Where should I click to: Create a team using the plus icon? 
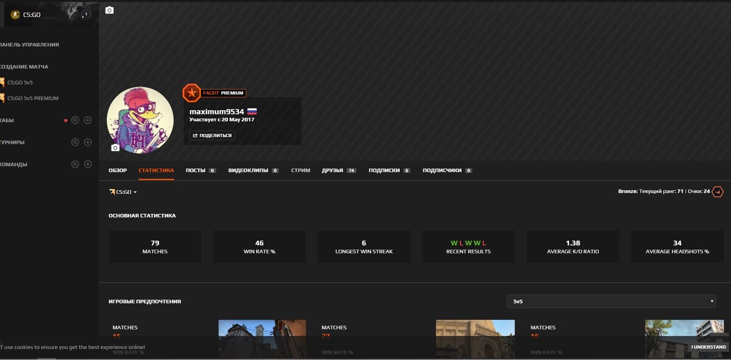(x=88, y=164)
